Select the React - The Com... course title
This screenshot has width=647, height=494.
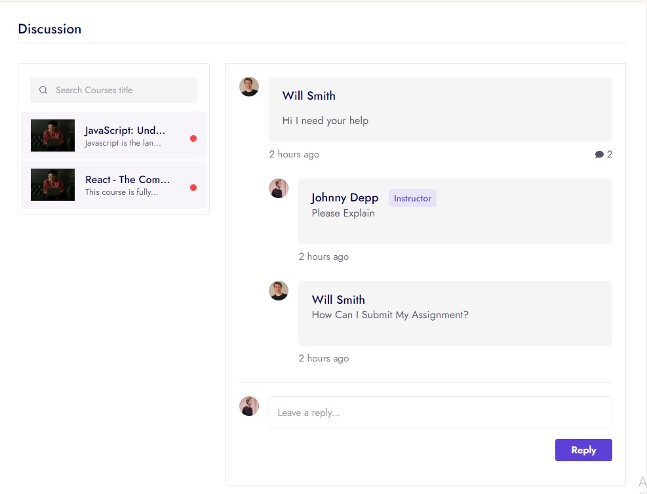click(x=127, y=180)
